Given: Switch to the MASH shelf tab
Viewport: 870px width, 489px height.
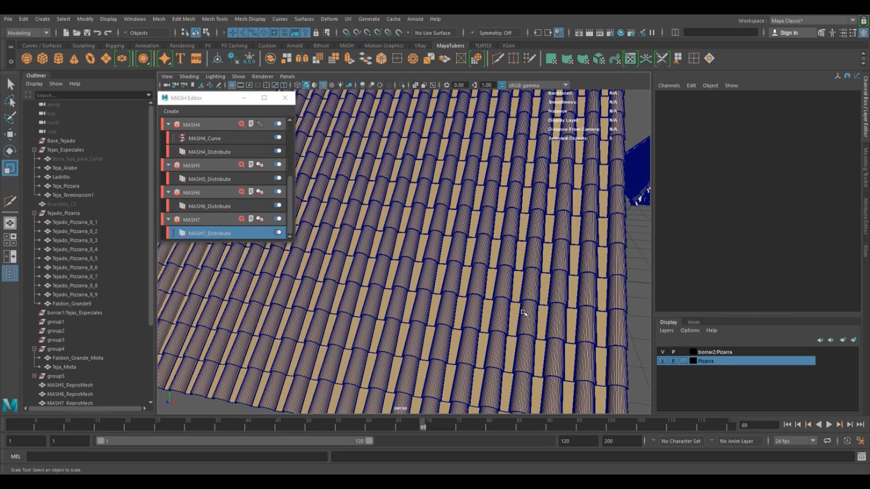Looking at the screenshot, I should (346, 46).
